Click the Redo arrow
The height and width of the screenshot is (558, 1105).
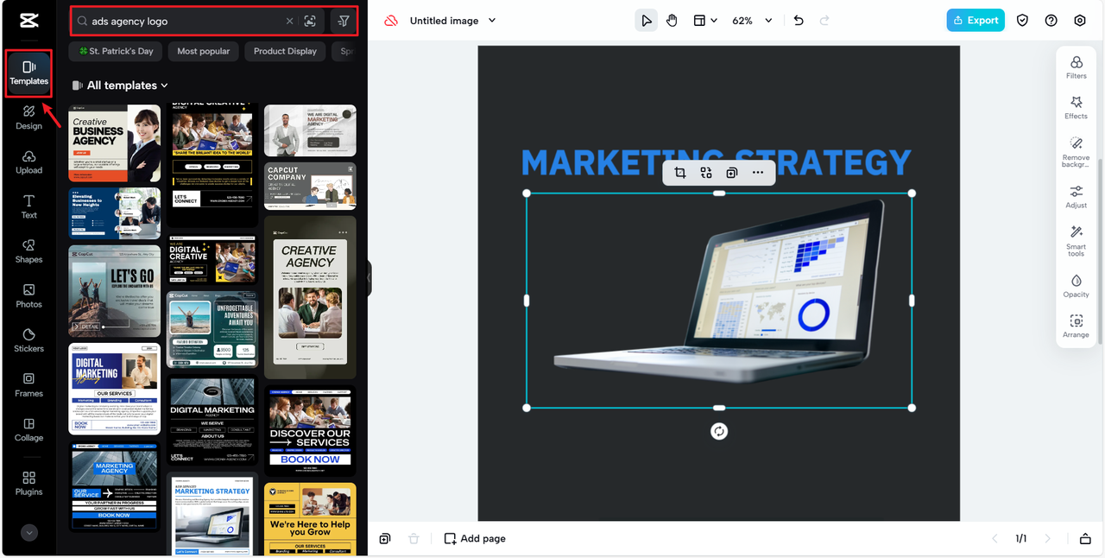824,21
